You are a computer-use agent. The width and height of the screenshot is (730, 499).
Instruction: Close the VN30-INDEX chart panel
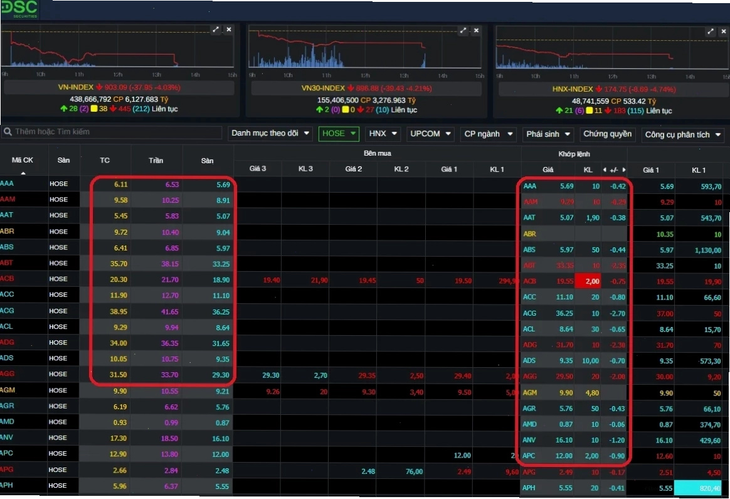(476, 30)
